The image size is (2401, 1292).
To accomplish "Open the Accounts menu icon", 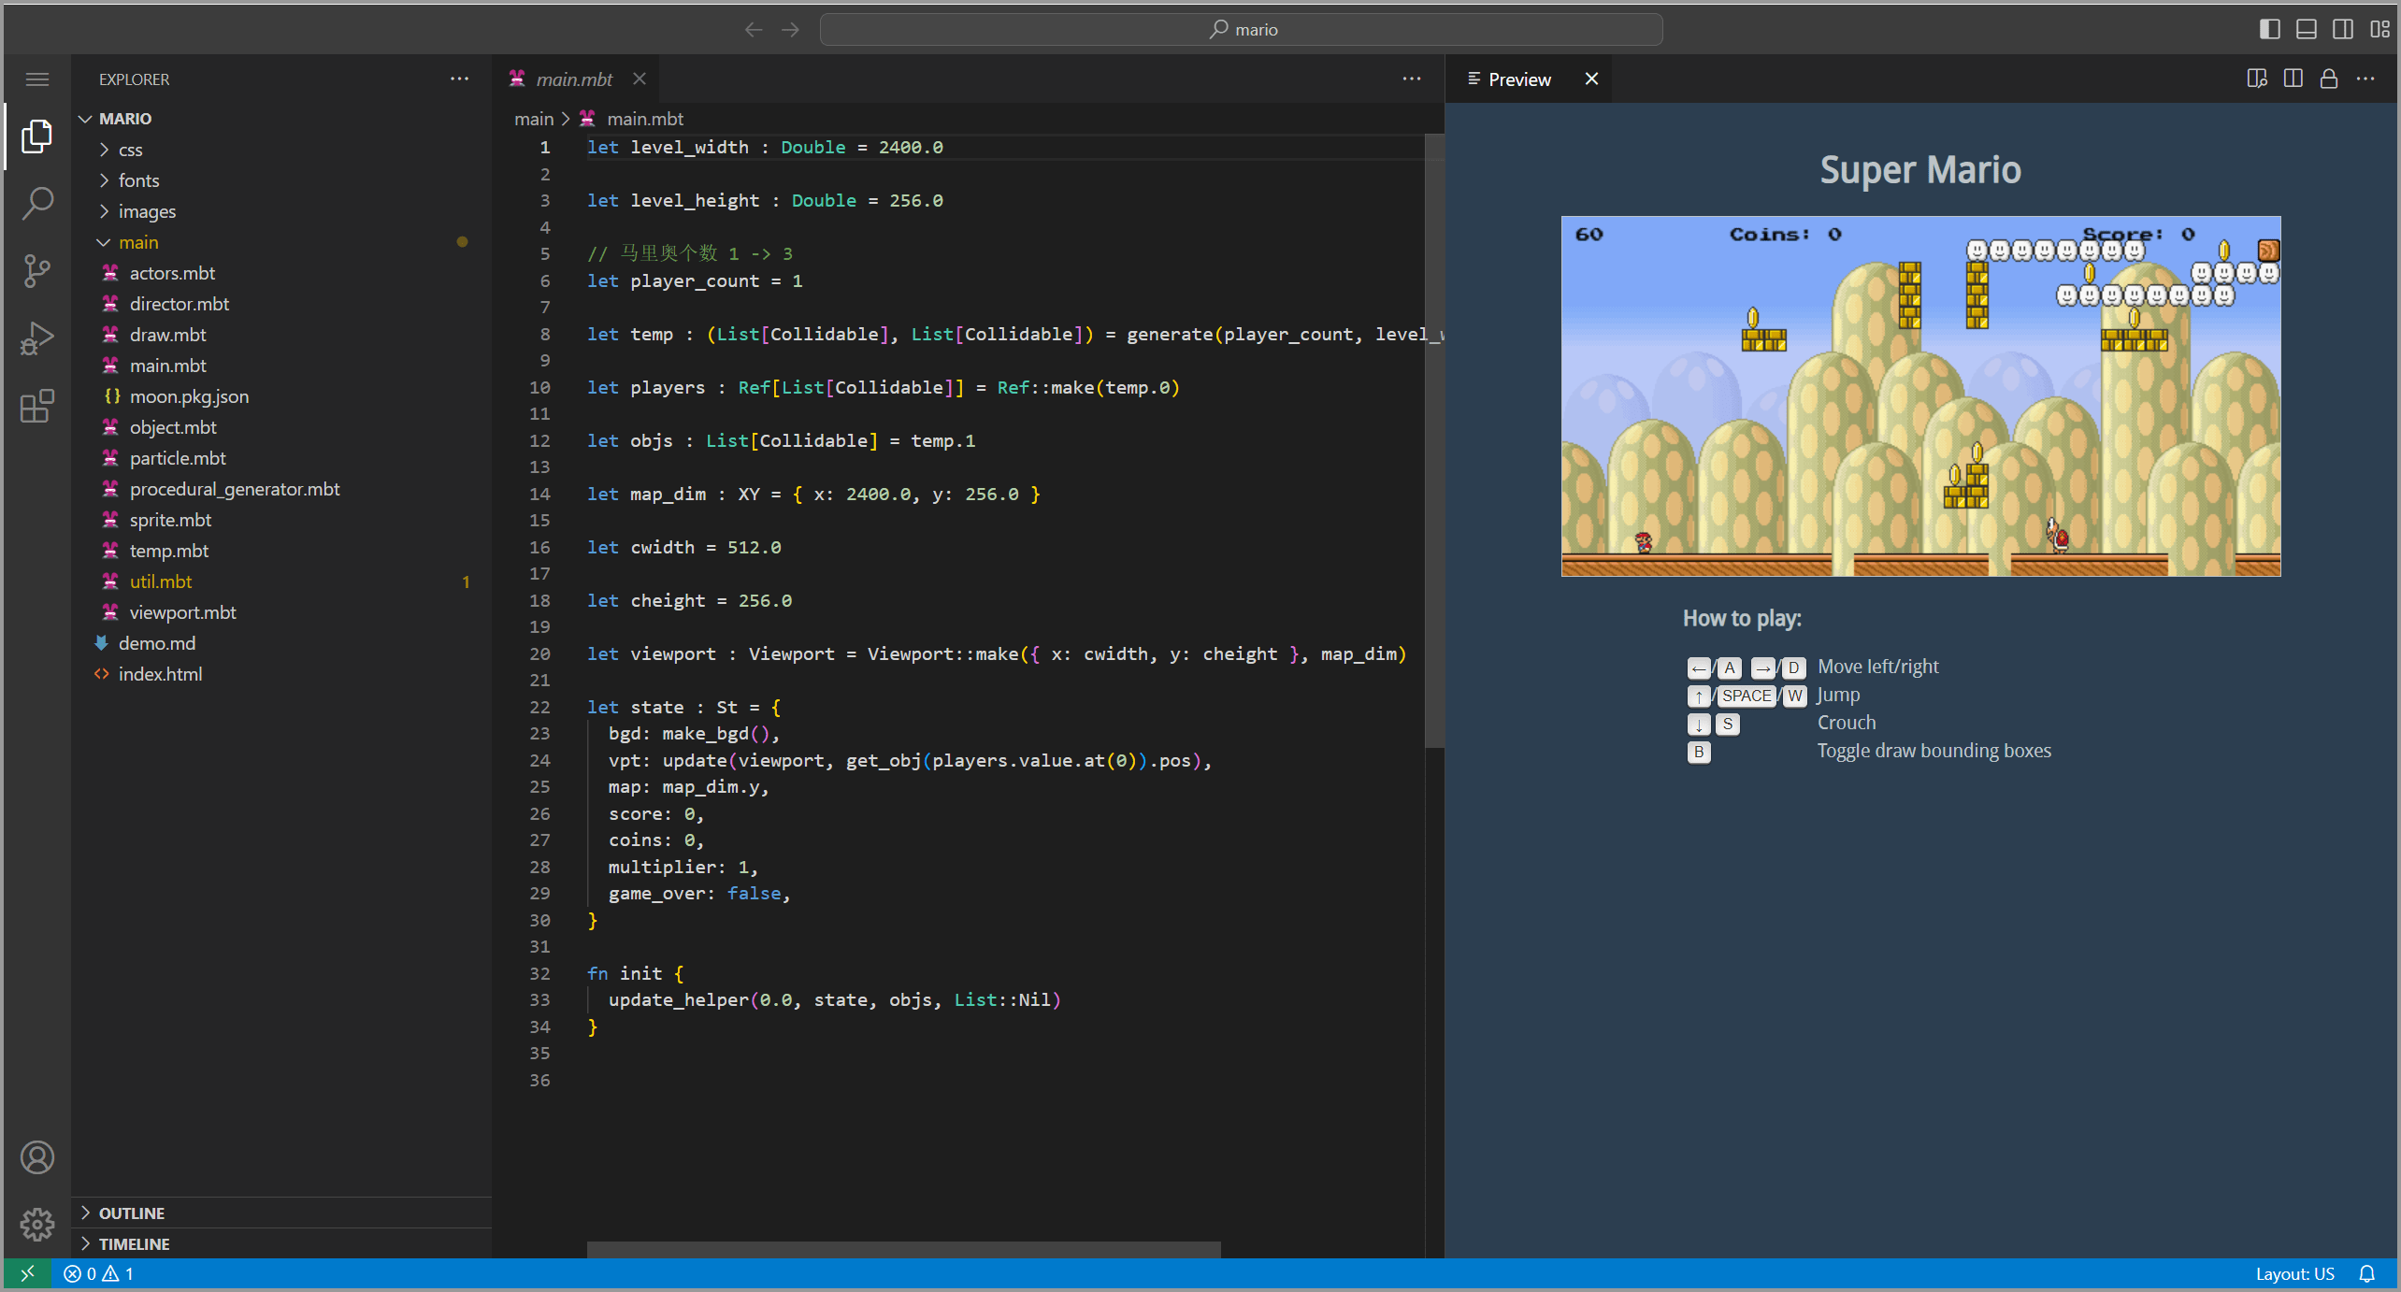I will point(37,1157).
